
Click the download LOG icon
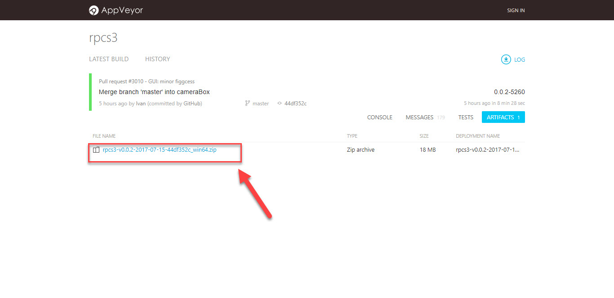coord(506,59)
